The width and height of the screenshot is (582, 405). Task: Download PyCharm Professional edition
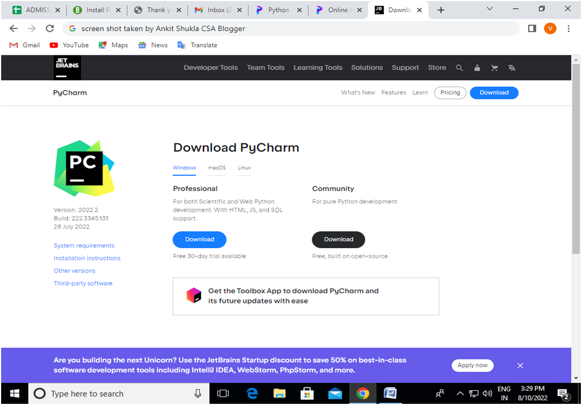tap(200, 240)
